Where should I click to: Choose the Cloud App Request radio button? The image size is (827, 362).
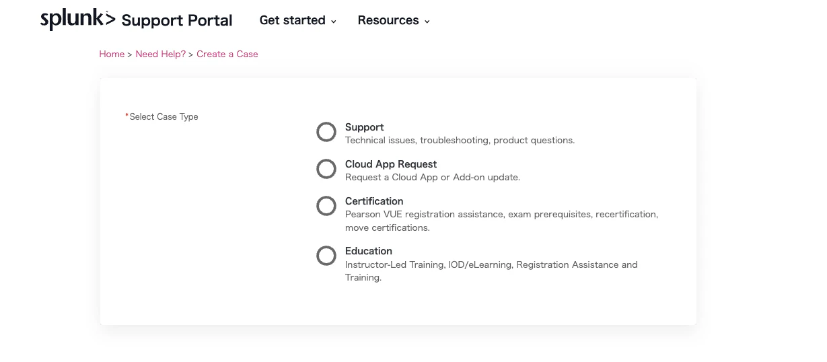coord(326,169)
